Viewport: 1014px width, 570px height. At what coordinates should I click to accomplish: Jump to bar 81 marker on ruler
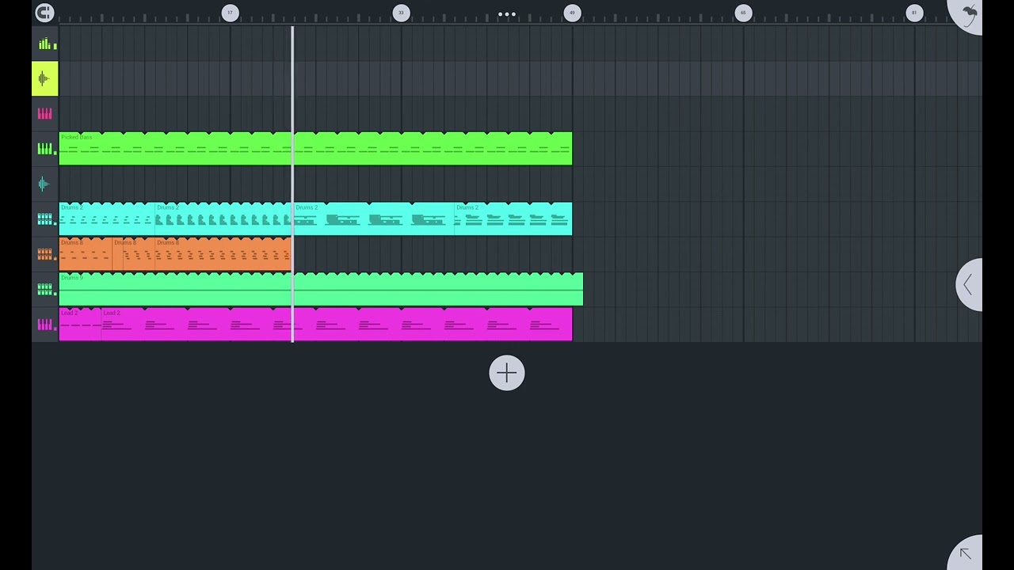[x=914, y=13]
